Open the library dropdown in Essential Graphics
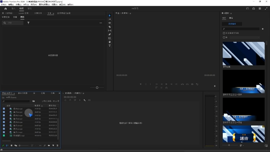The height and width of the screenshot is (152, 270). point(244,37)
